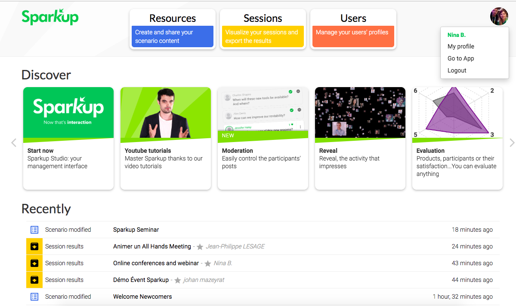The height and width of the screenshot is (306, 516).
Task: Choose Go to App in the user menu
Action: pos(461,58)
